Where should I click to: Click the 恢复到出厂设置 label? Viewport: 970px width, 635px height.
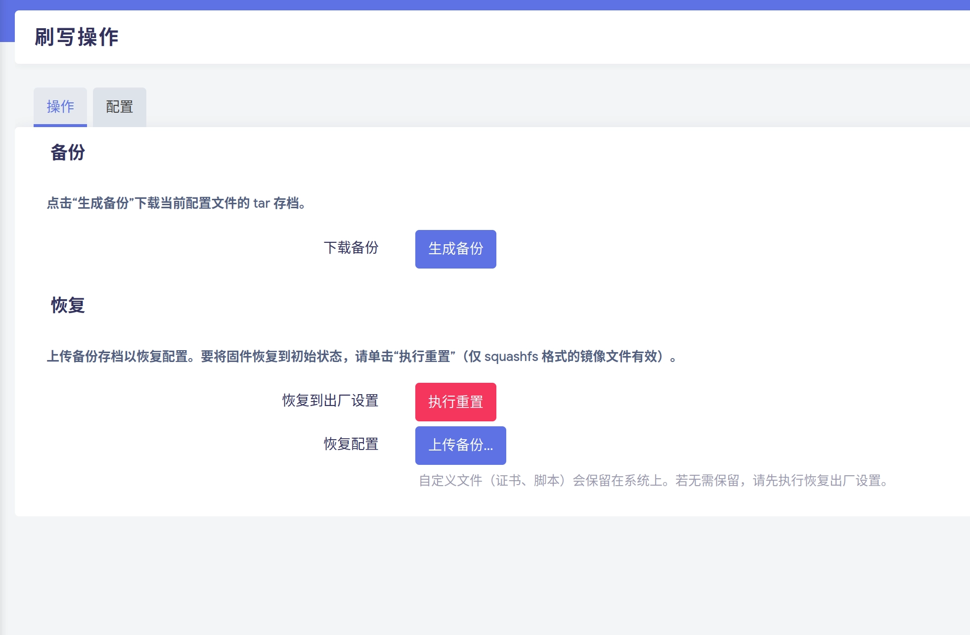tap(330, 401)
